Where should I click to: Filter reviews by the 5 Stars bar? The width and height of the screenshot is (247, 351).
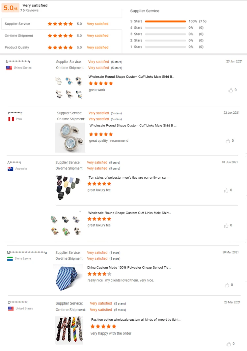click(165, 21)
